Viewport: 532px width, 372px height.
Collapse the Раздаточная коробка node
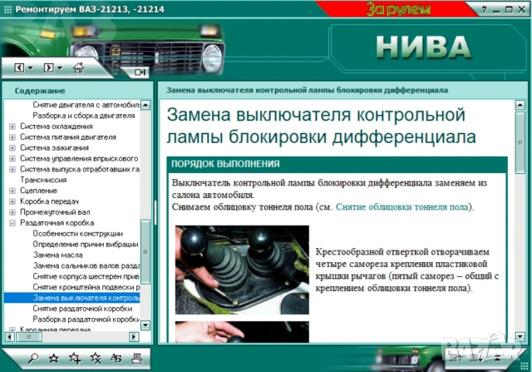(x=12, y=223)
